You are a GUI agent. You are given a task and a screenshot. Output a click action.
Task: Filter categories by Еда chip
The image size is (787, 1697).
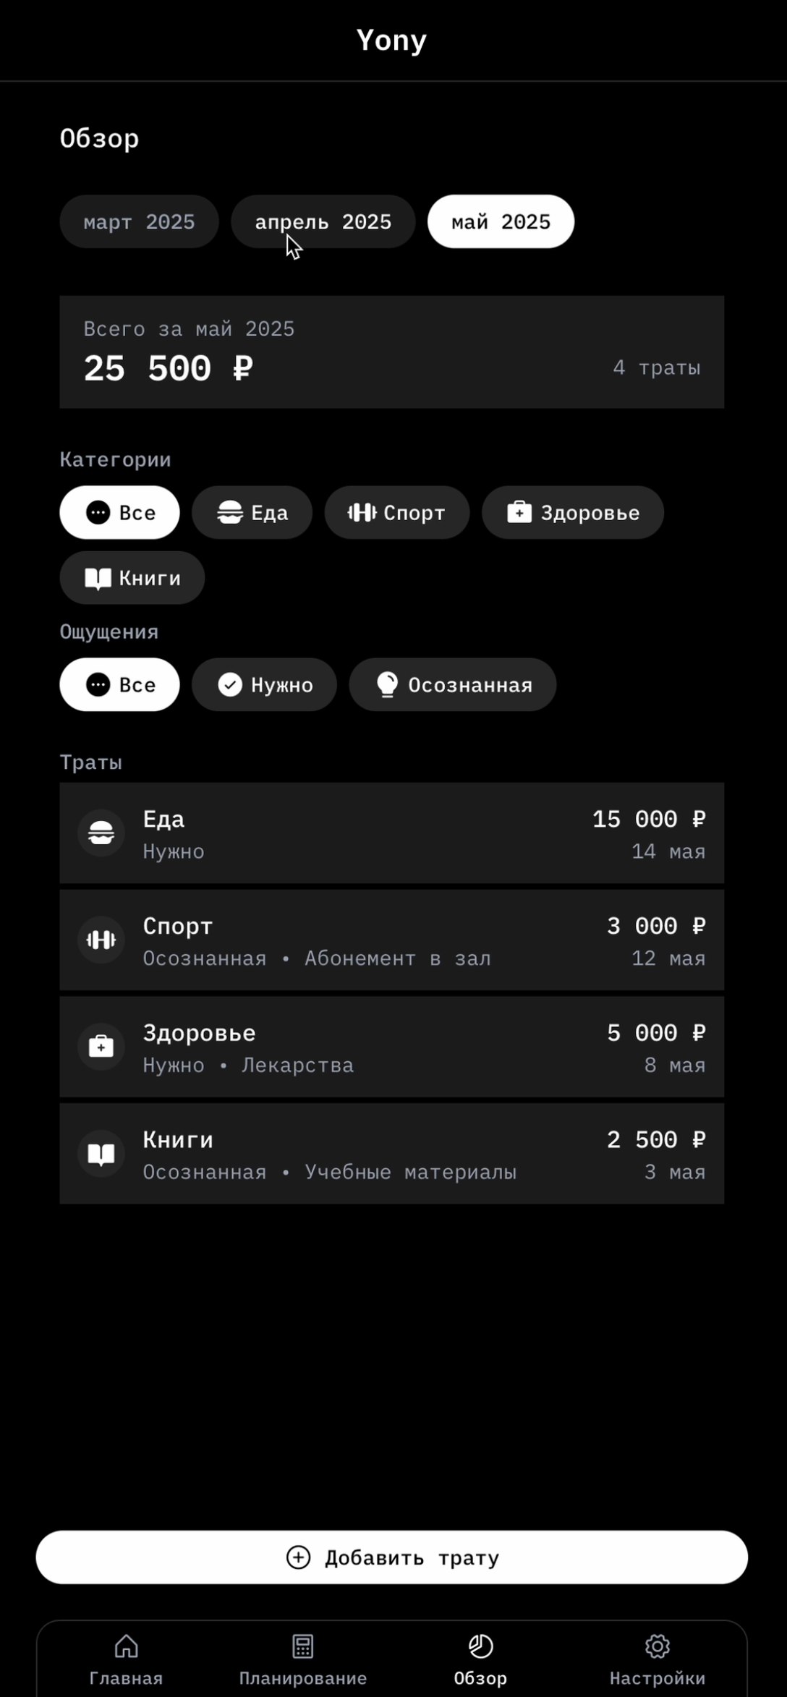252,512
